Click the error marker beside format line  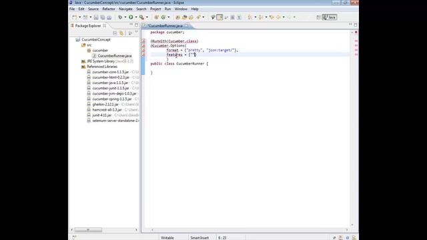point(143,51)
